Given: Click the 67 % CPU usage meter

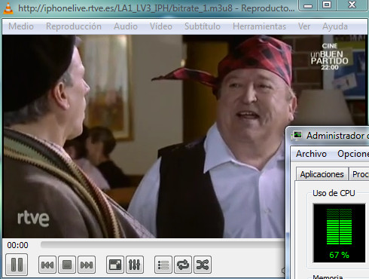Looking at the screenshot, I should [x=339, y=233].
